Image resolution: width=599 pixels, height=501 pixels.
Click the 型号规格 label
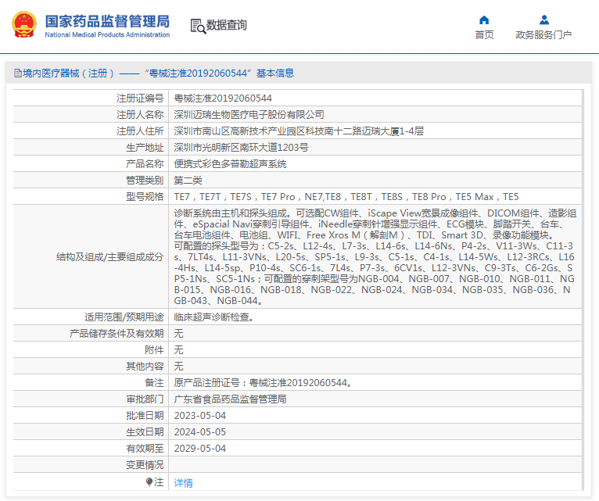point(145,197)
